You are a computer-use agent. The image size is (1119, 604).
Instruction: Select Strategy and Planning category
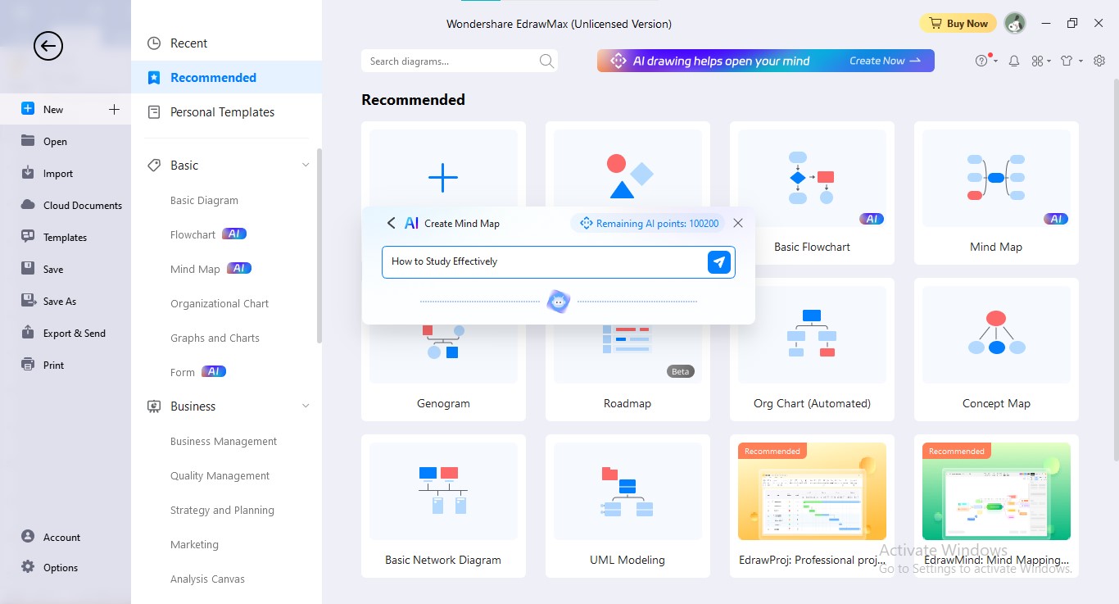coord(222,510)
